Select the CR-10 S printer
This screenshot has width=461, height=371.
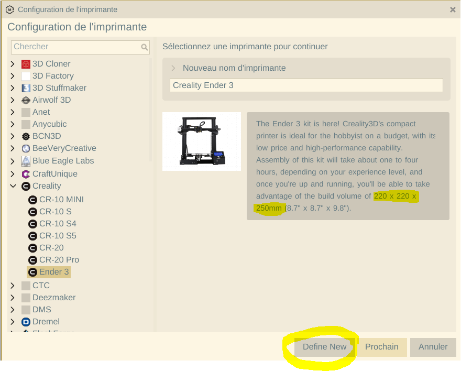pyautogui.click(x=56, y=212)
